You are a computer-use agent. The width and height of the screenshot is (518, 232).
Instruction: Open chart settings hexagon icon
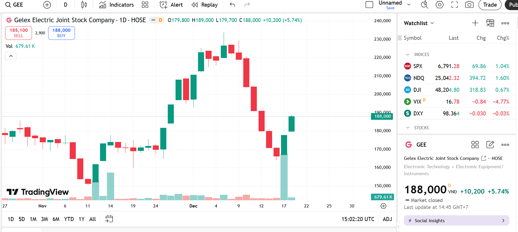pyautogui.click(x=439, y=5)
